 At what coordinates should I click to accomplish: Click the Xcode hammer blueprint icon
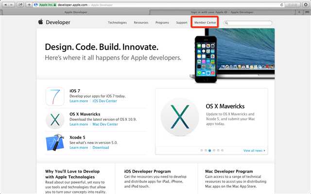point(55,142)
